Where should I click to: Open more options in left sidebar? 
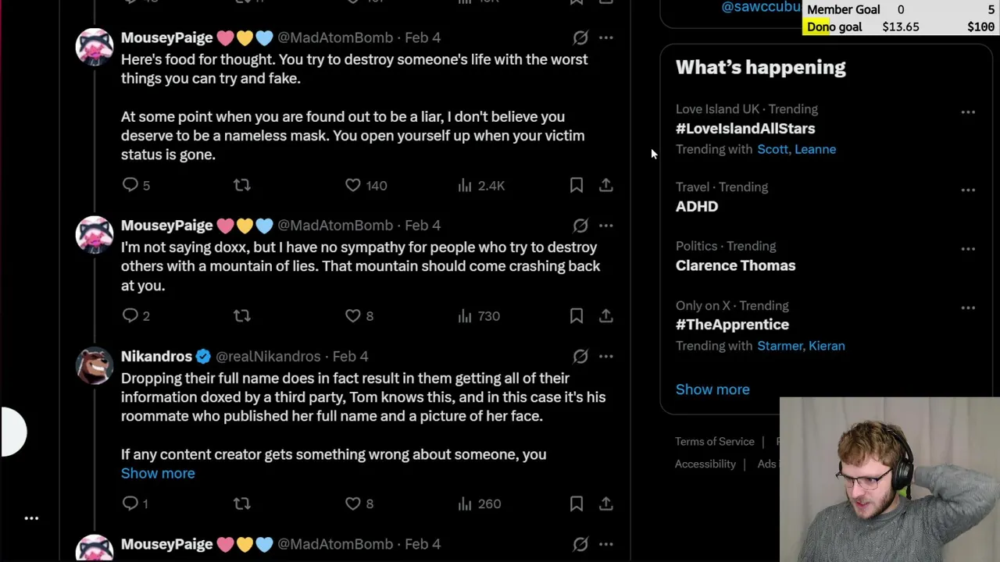point(31,518)
